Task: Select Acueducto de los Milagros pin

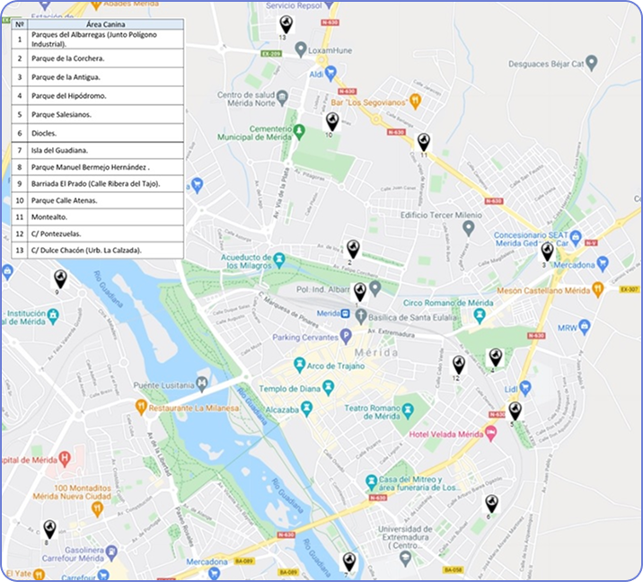Action: 279,260
